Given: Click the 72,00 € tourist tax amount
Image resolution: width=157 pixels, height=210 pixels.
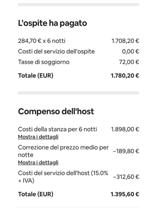Looking at the screenshot, I should point(129,62).
